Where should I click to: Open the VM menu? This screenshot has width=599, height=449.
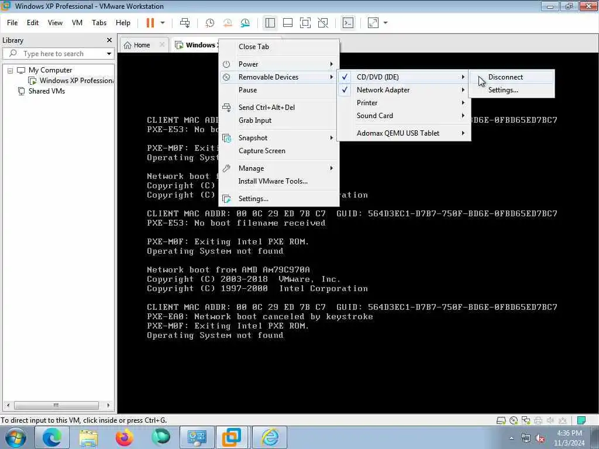pyautogui.click(x=77, y=23)
